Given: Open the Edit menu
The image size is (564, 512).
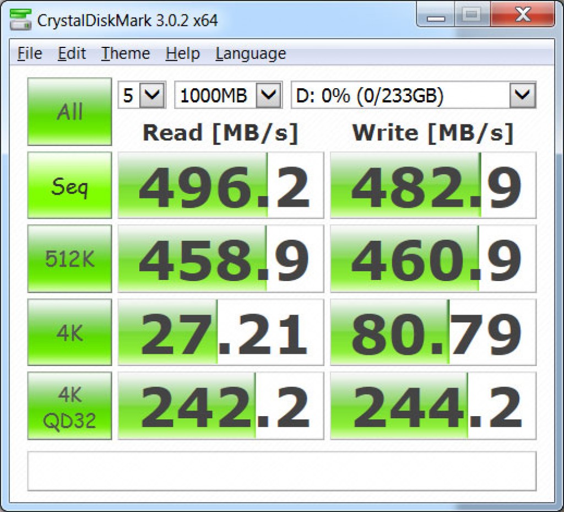Looking at the screenshot, I should click(x=72, y=53).
